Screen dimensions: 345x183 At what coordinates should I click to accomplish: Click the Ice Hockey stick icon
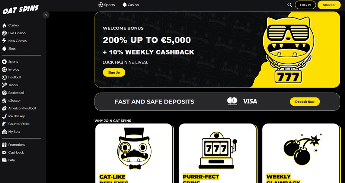4,116
